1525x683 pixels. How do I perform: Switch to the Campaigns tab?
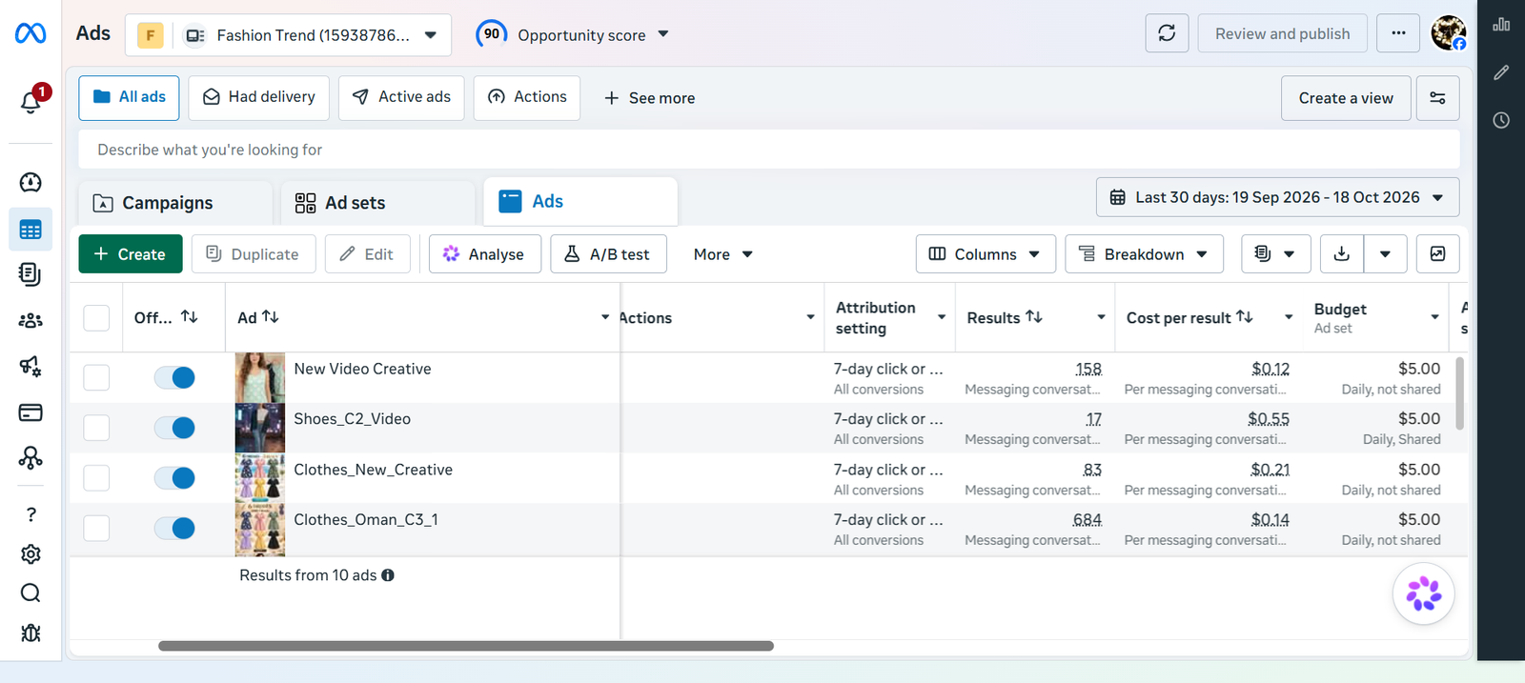coord(175,203)
